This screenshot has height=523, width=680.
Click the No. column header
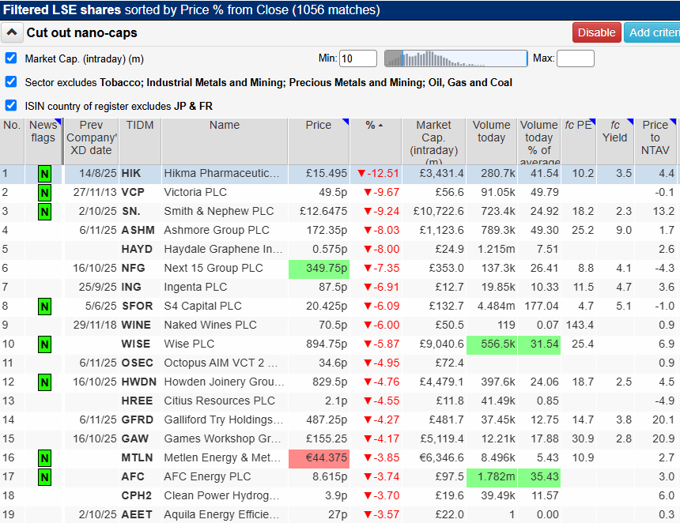tap(12, 141)
